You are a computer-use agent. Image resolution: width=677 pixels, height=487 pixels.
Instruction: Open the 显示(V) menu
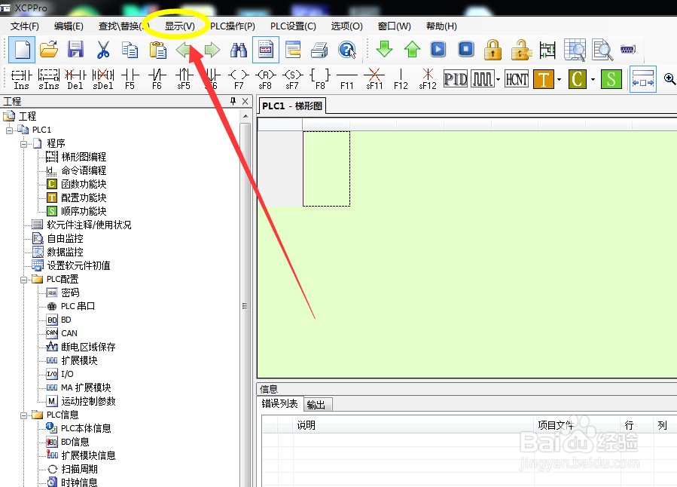click(178, 26)
